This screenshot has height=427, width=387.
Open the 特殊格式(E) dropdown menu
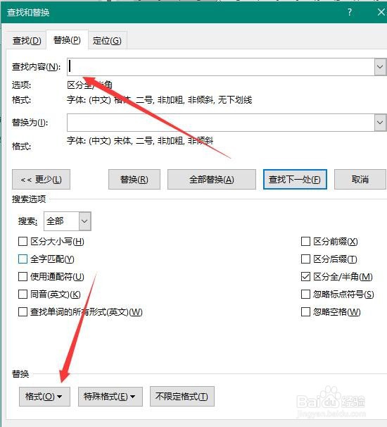point(110,396)
